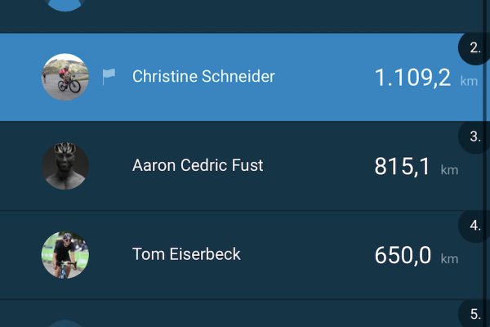
Task: Click the km unit next to 1.109,2
Action: [469, 81]
